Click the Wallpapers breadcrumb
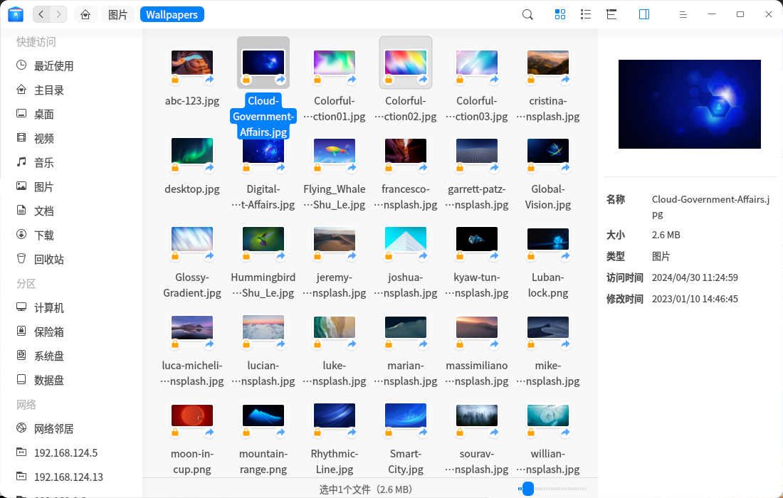 point(172,14)
